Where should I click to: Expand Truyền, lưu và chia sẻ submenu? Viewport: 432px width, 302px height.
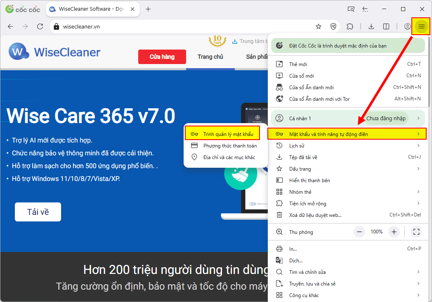pos(348,284)
